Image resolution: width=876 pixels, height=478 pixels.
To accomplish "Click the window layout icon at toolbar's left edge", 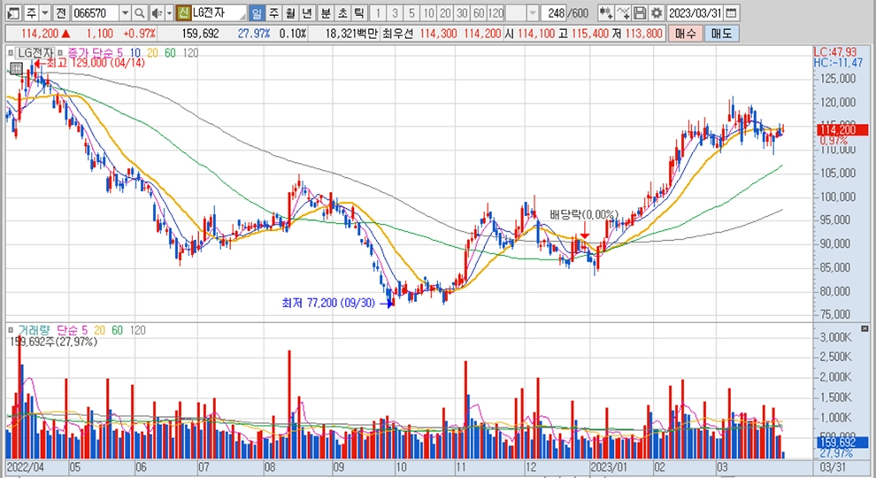I will coord(13,12).
